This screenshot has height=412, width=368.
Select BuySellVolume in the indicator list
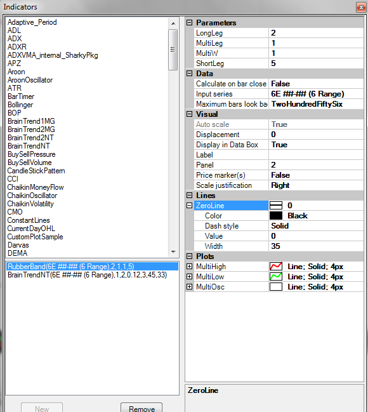[30, 163]
